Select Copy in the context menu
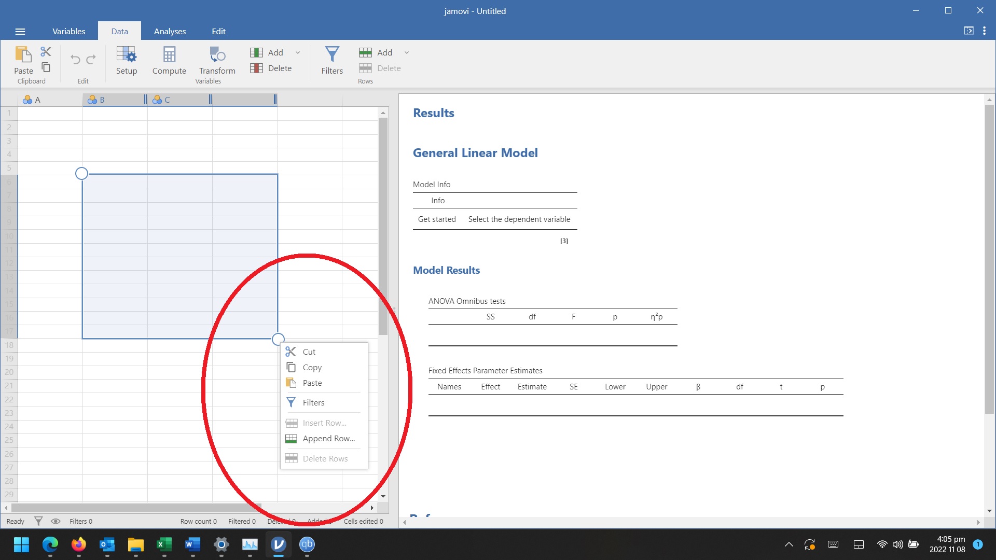Screen dimensions: 996x560 coord(312,367)
